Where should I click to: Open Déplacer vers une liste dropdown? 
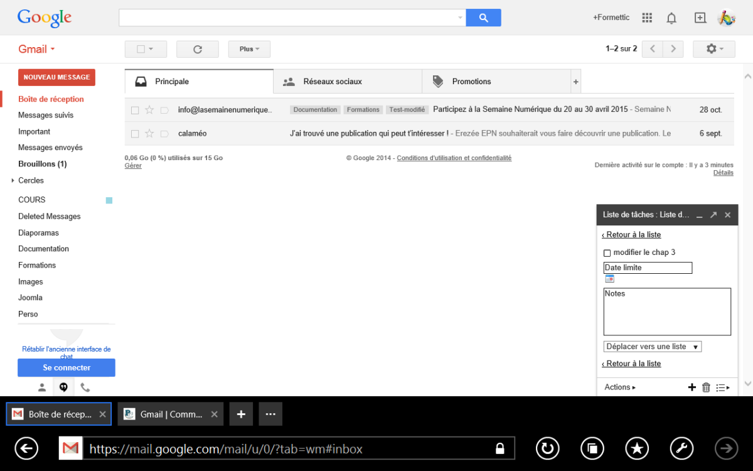tap(653, 347)
